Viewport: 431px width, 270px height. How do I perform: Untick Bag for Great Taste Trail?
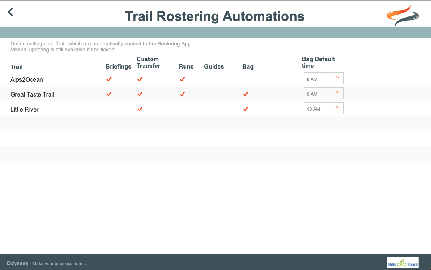(246, 94)
